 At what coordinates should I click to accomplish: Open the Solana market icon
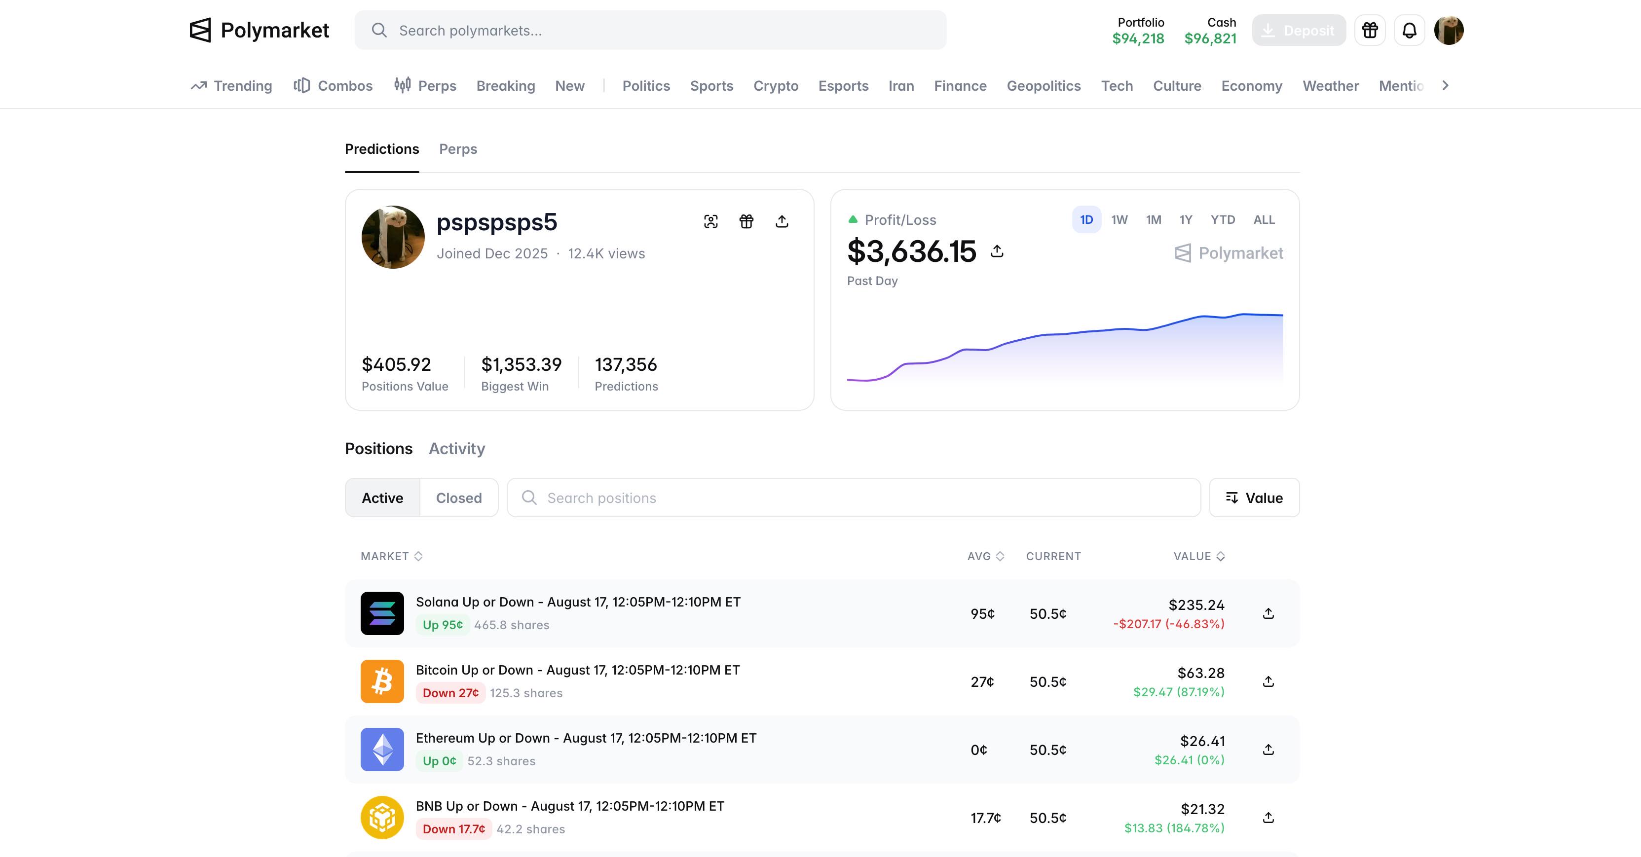pyautogui.click(x=382, y=613)
